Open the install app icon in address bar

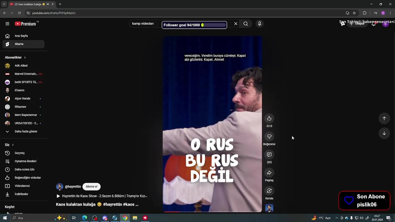(347, 13)
